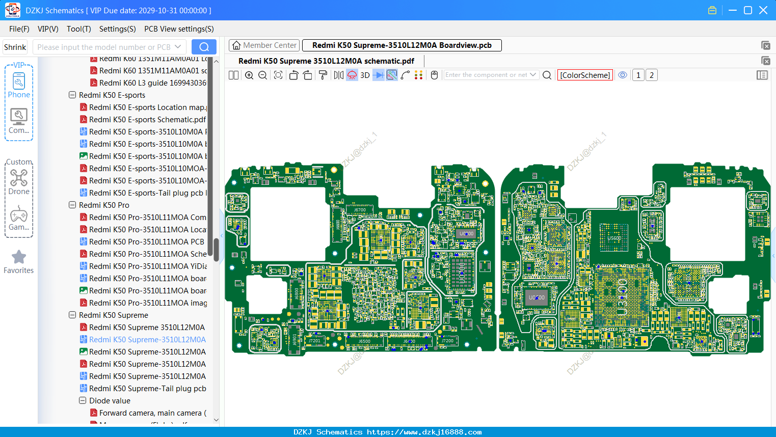This screenshot has width=776, height=437.
Task: Toggle the eye visibility icon
Action: click(623, 75)
